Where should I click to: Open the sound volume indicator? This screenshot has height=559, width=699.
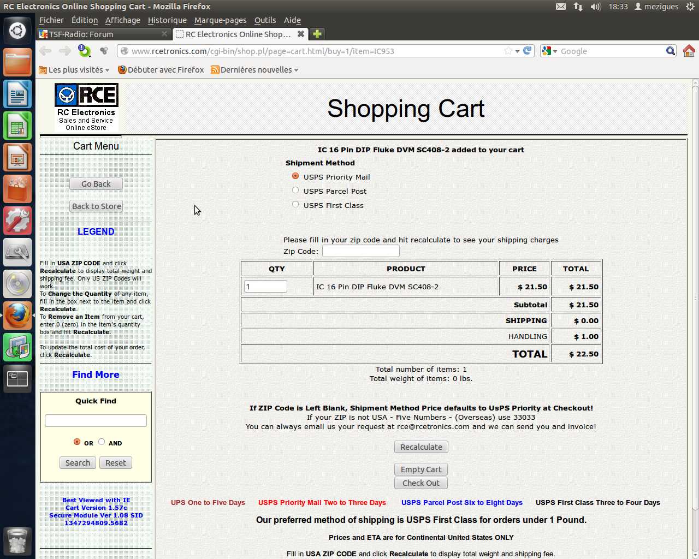coord(596,7)
